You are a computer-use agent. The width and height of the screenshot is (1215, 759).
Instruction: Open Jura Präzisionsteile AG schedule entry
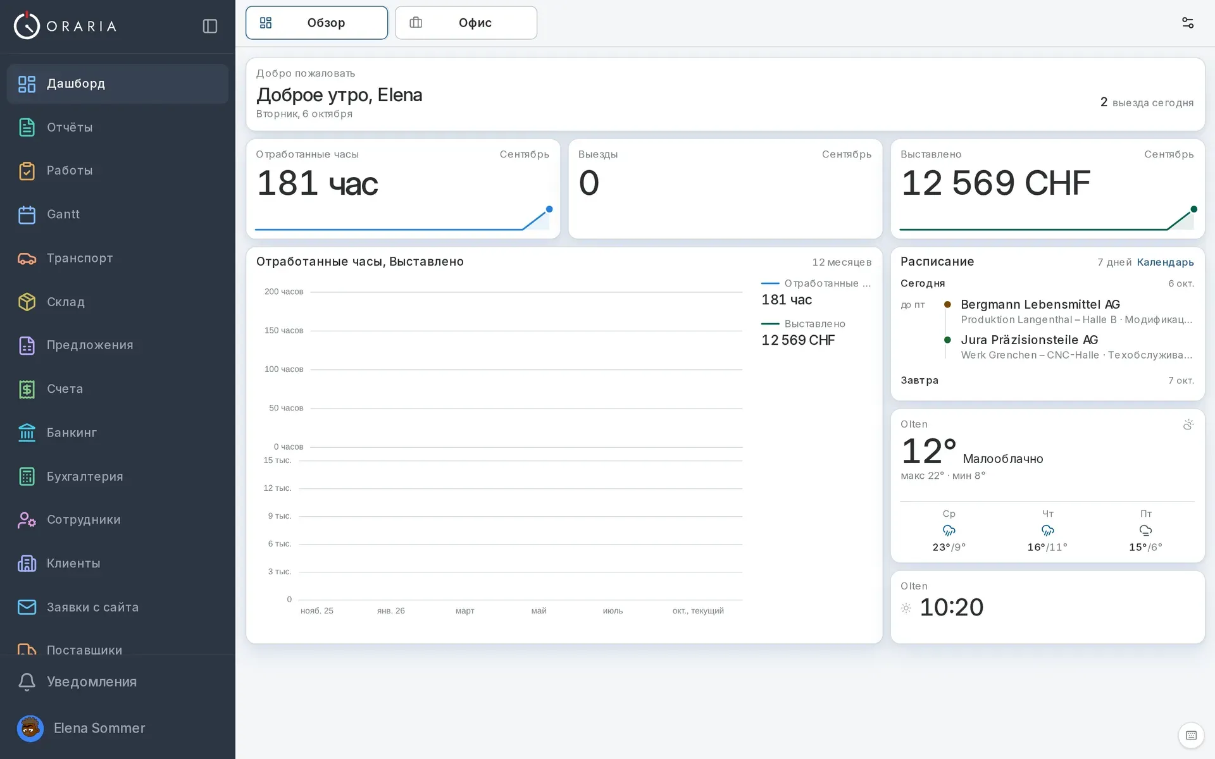click(1069, 347)
